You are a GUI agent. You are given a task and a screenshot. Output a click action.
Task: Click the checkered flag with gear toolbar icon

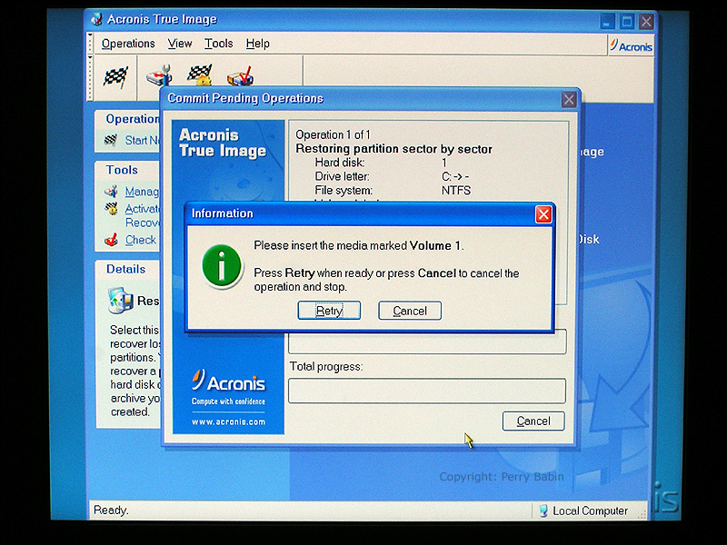point(199,75)
